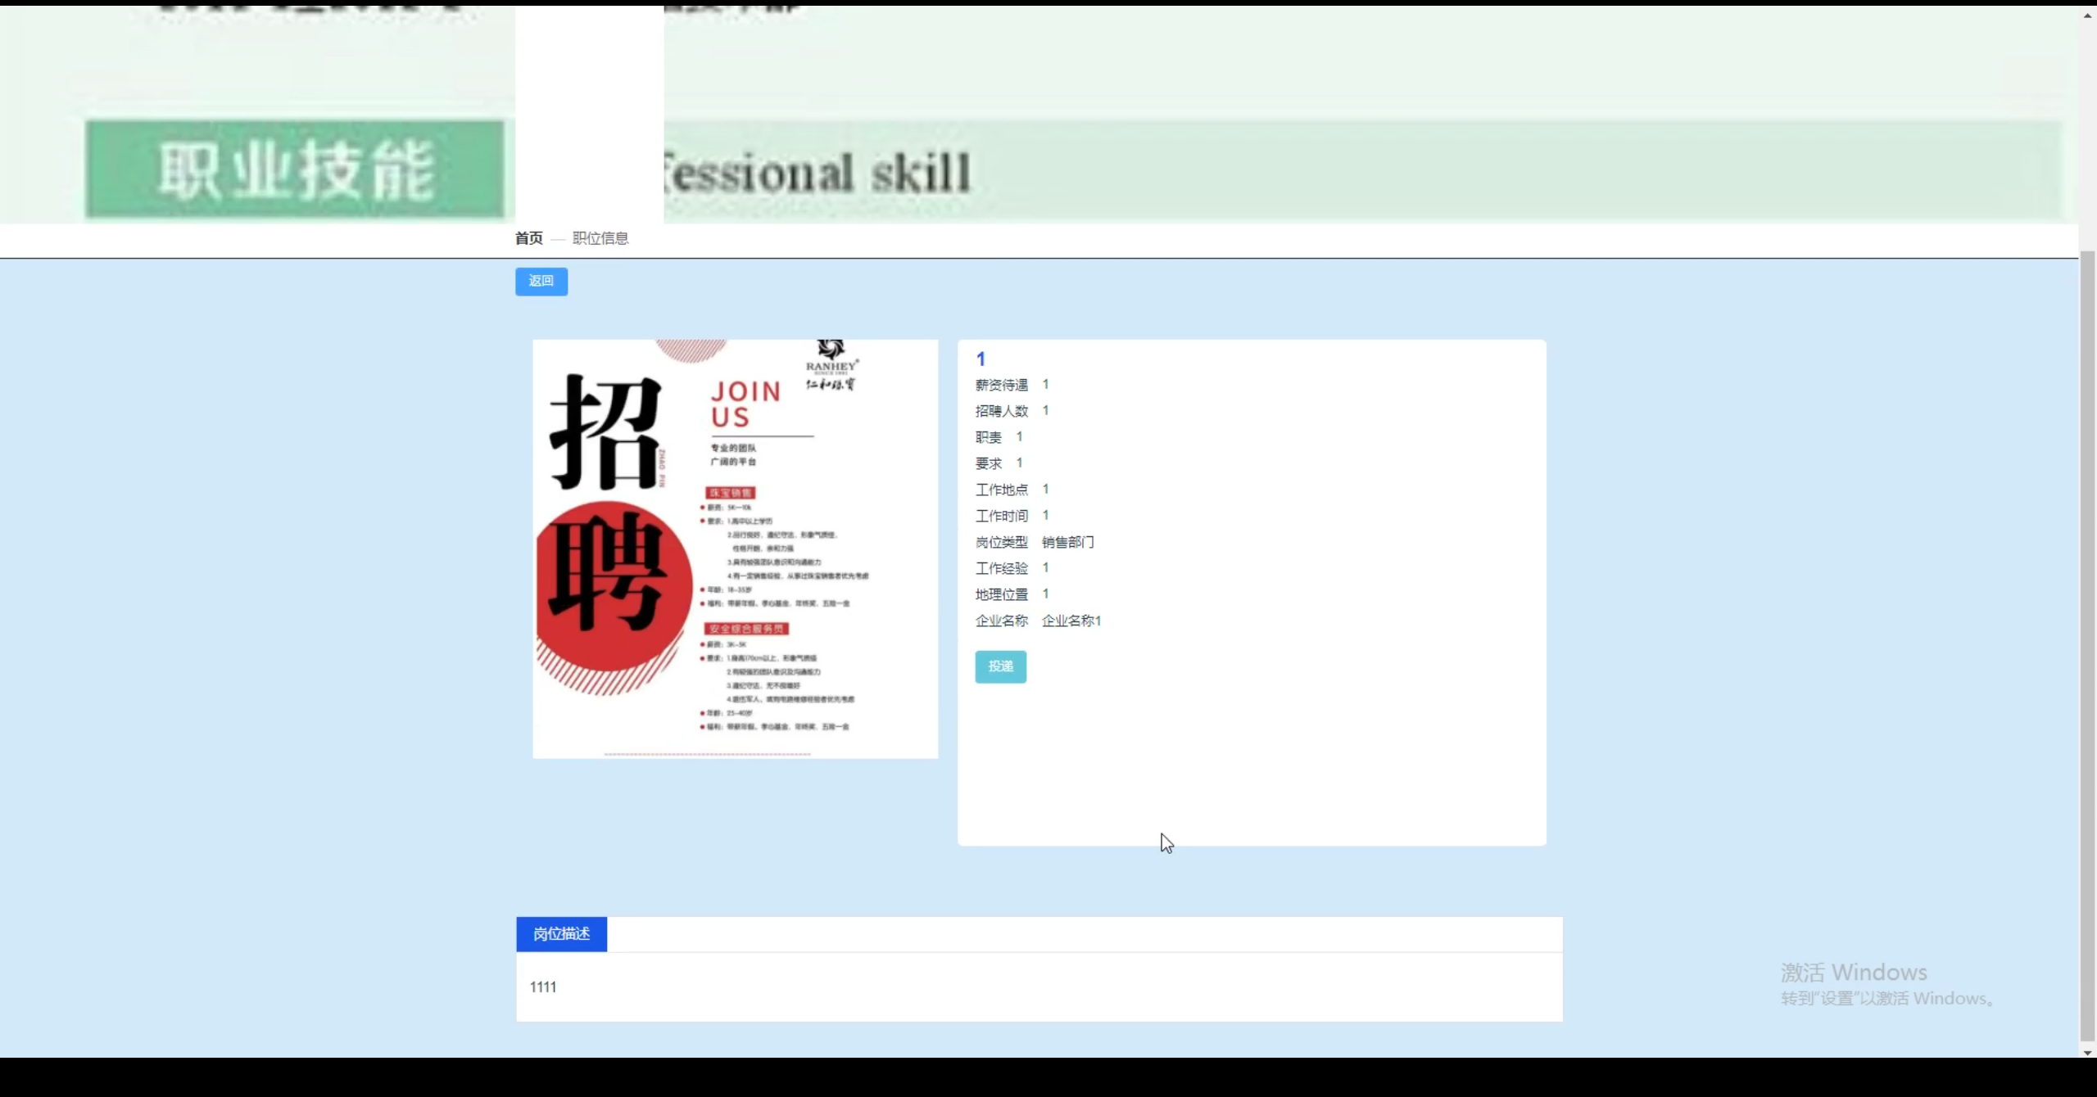Screen dimensions: 2097x1097
Task: Click the 返回 back button
Action: pos(541,281)
